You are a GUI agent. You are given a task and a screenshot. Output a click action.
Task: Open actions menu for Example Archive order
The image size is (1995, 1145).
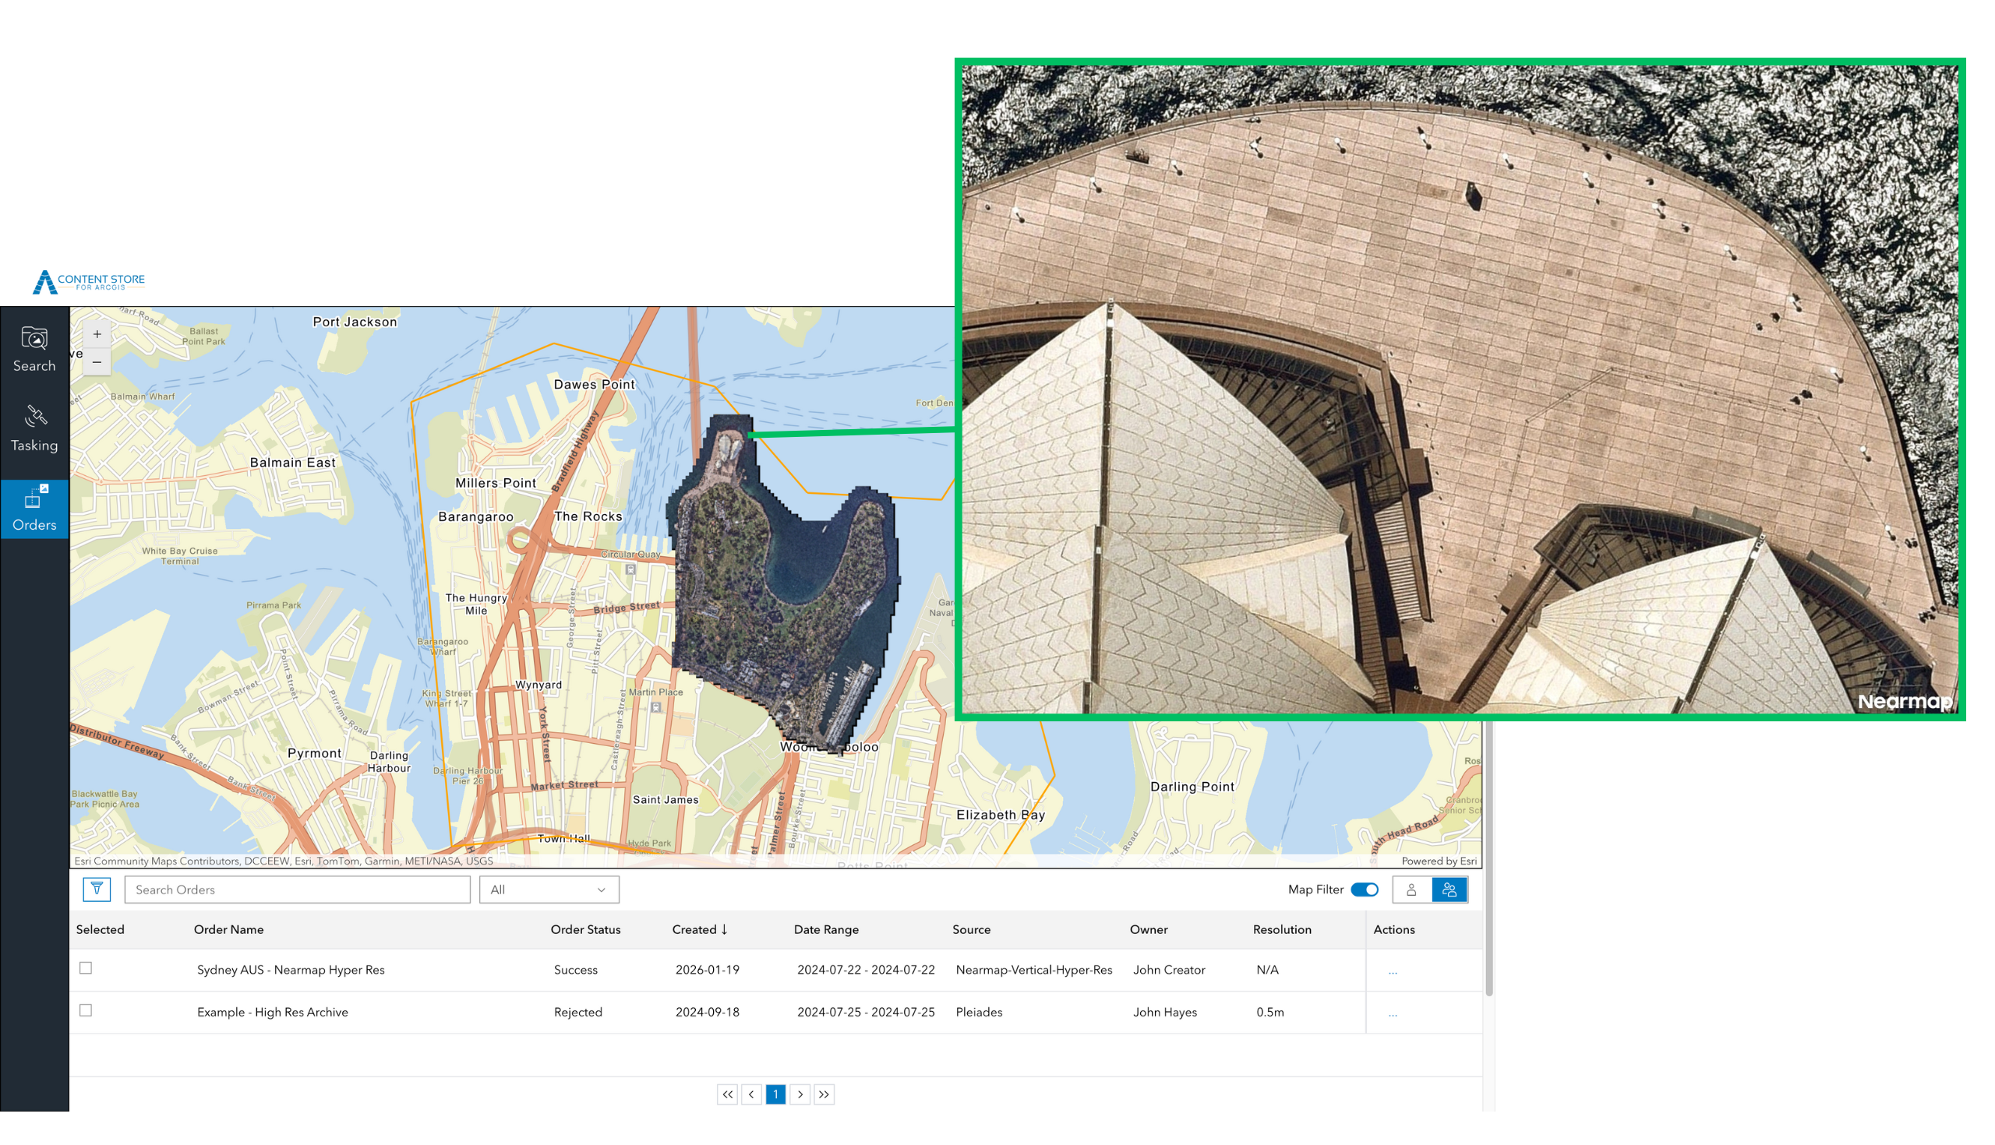[1393, 1013]
